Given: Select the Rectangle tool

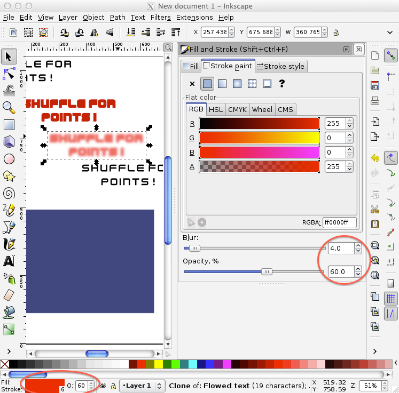Looking at the screenshot, I should [9, 125].
